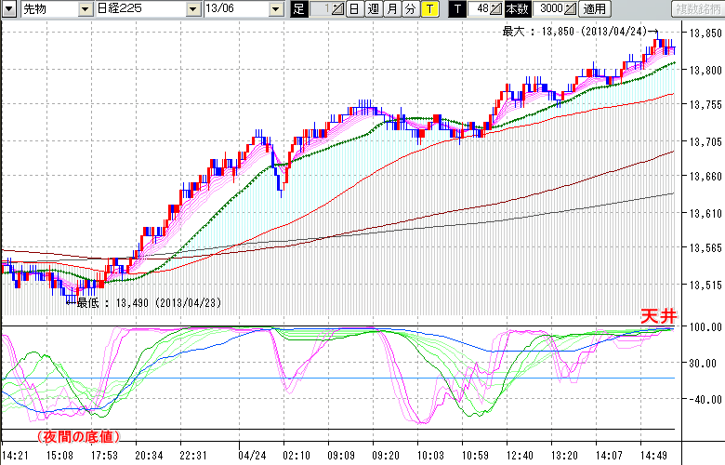This screenshot has width=725, height=465.
Task: Expand the 13/06 contract month dropdown
Action: coord(276,8)
